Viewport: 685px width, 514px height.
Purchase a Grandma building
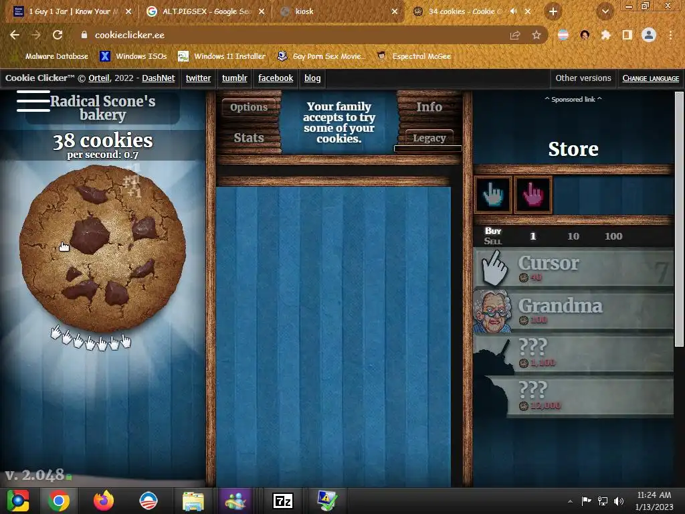[573, 311]
